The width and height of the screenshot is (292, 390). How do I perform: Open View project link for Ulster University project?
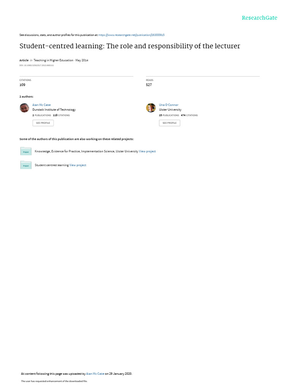point(147,151)
